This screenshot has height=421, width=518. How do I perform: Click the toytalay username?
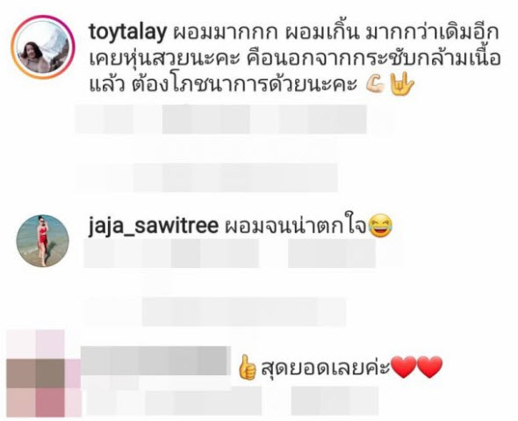click(127, 33)
